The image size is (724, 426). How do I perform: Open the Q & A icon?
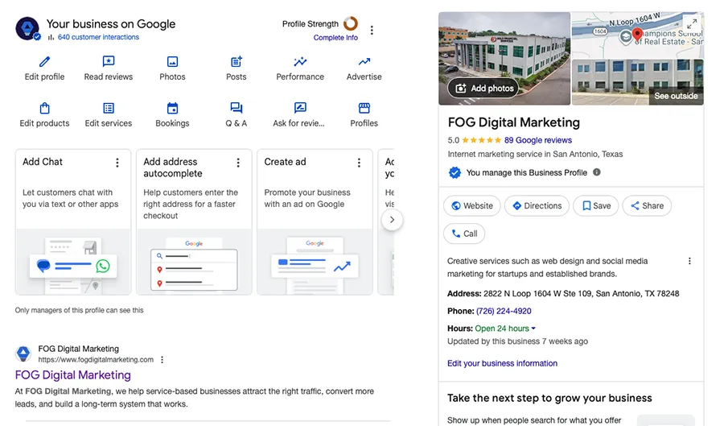(x=237, y=109)
